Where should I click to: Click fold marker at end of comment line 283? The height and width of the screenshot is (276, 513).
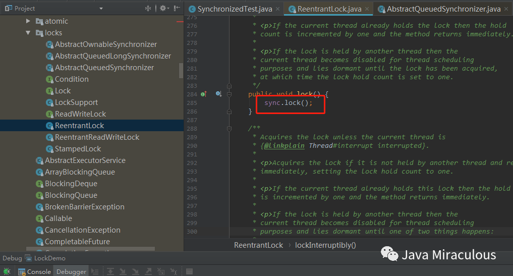[229, 86]
